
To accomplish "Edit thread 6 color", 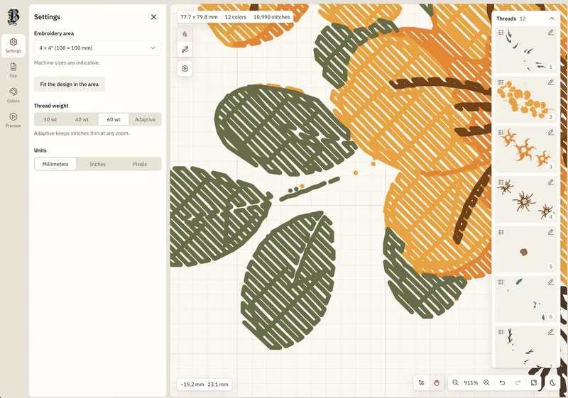I will click(x=551, y=282).
